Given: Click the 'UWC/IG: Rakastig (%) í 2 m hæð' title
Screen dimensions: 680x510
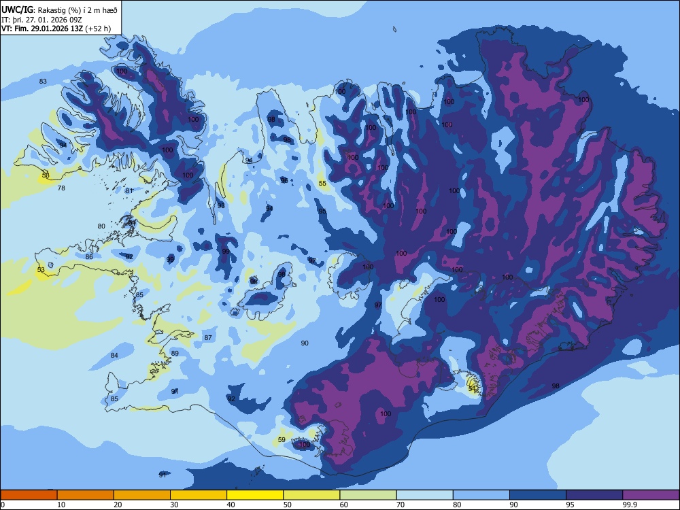Looking at the screenshot, I should point(59,10).
